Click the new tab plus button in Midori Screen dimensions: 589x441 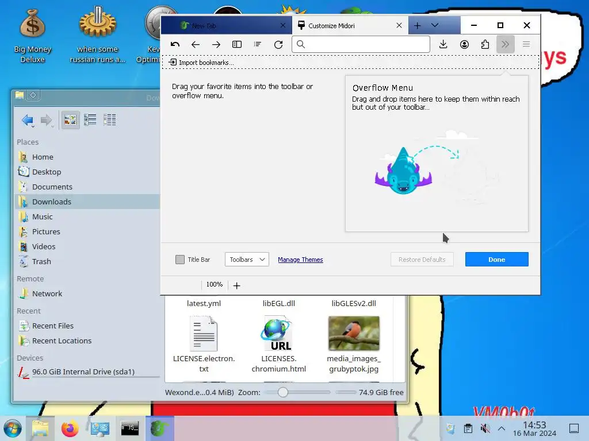418,25
